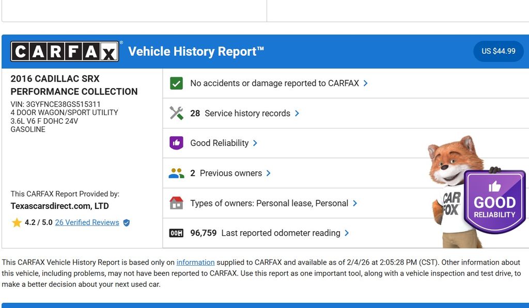Image resolution: width=529 pixels, height=308 pixels.
Task: Click the two-people previous owners icon
Action: [176, 173]
